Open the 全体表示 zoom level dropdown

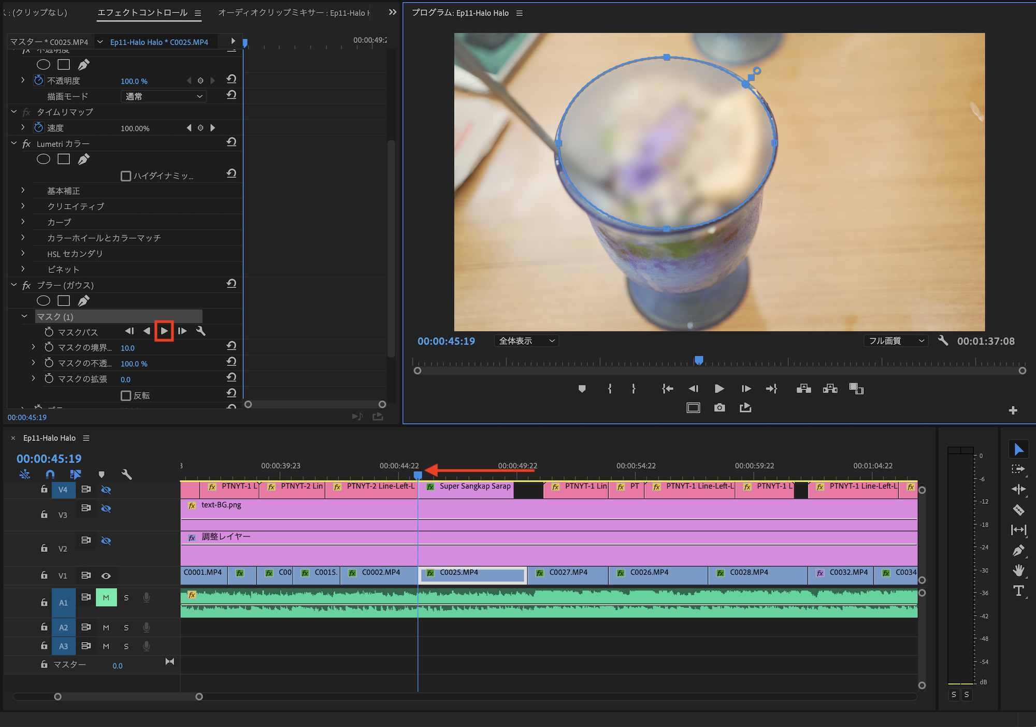[526, 341]
